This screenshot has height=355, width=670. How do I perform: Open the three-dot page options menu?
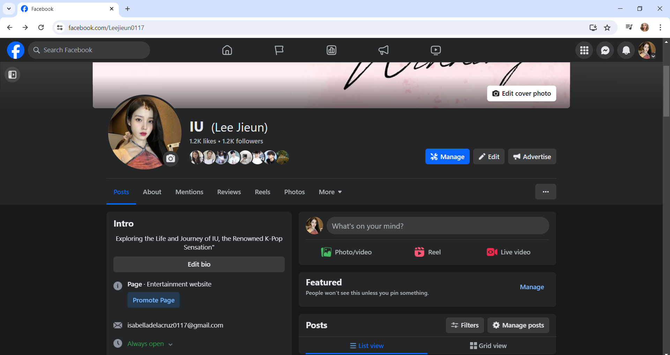pos(546,192)
